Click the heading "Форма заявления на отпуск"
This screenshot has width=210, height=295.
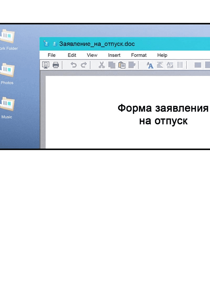coord(163,114)
